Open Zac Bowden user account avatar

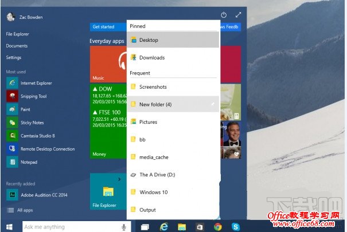[x=10, y=17]
